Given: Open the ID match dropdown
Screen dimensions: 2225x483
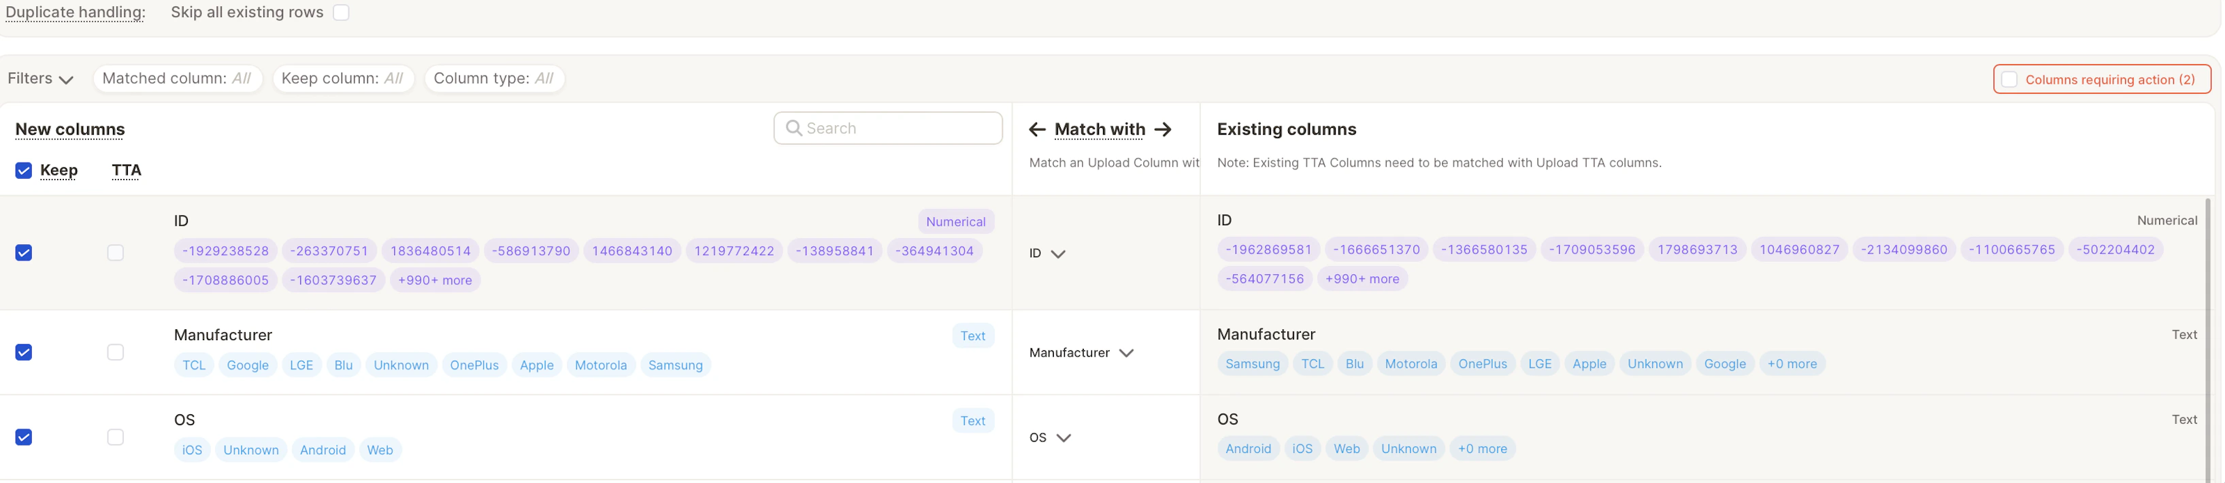Looking at the screenshot, I should click(1047, 253).
